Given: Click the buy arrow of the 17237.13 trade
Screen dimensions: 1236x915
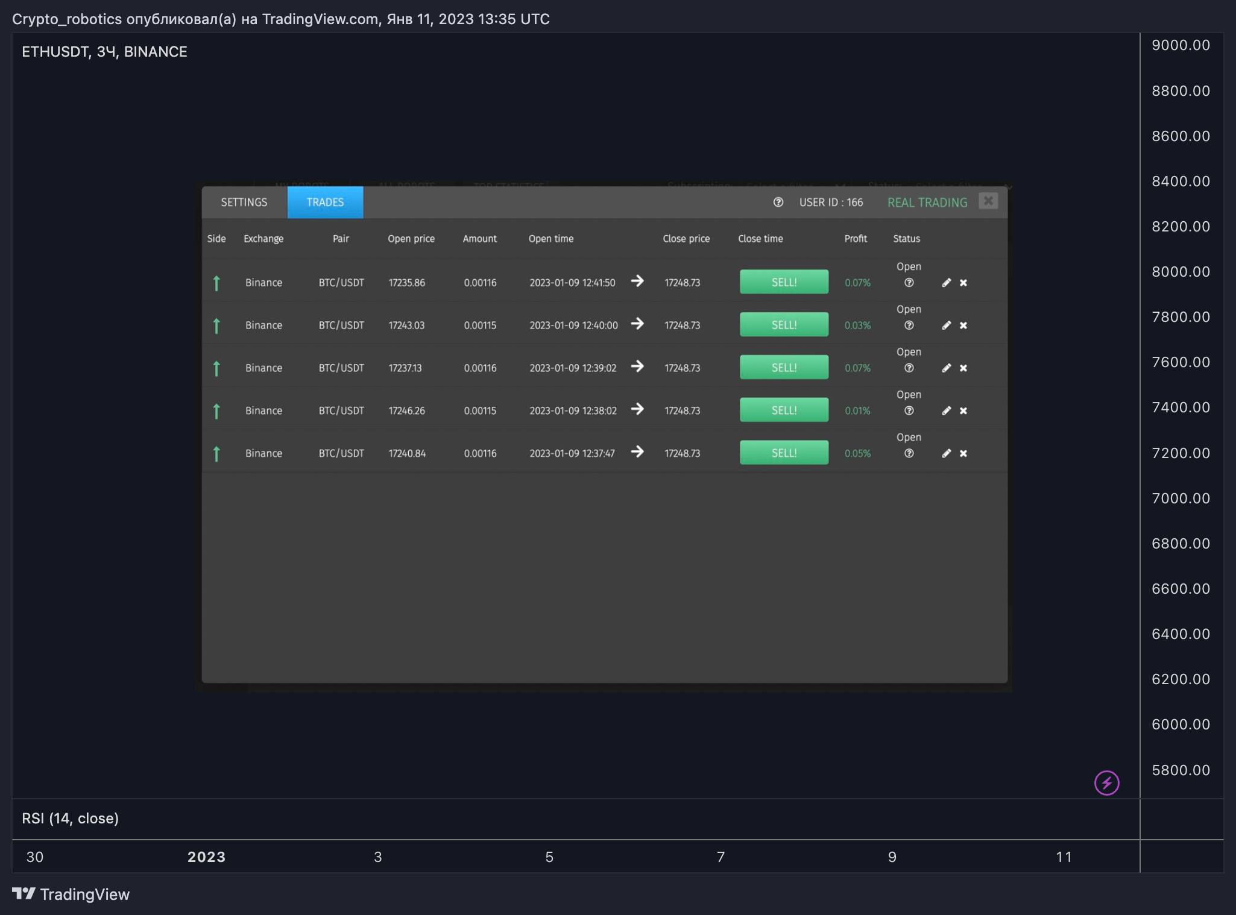Looking at the screenshot, I should click(216, 368).
